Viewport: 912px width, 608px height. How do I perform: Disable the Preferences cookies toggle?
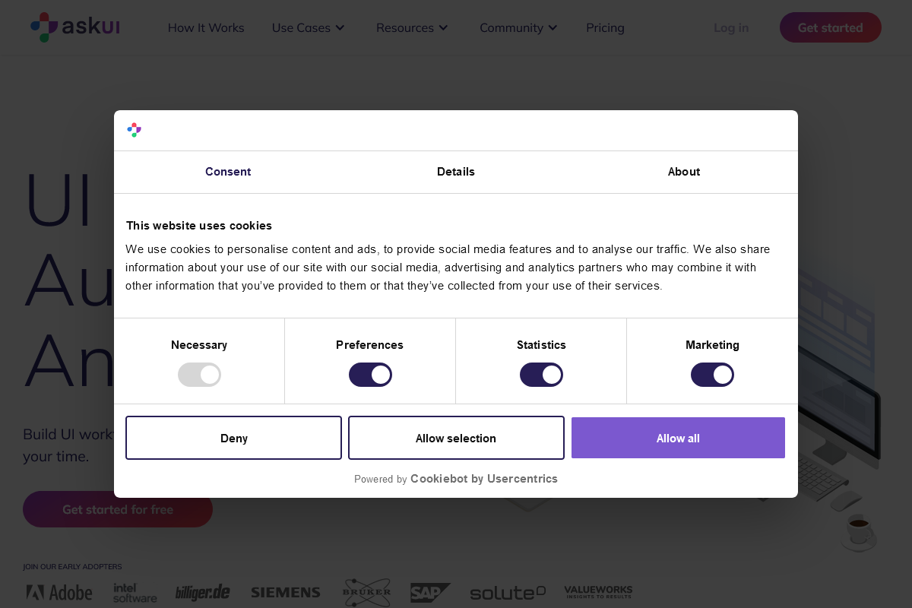point(370,375)
